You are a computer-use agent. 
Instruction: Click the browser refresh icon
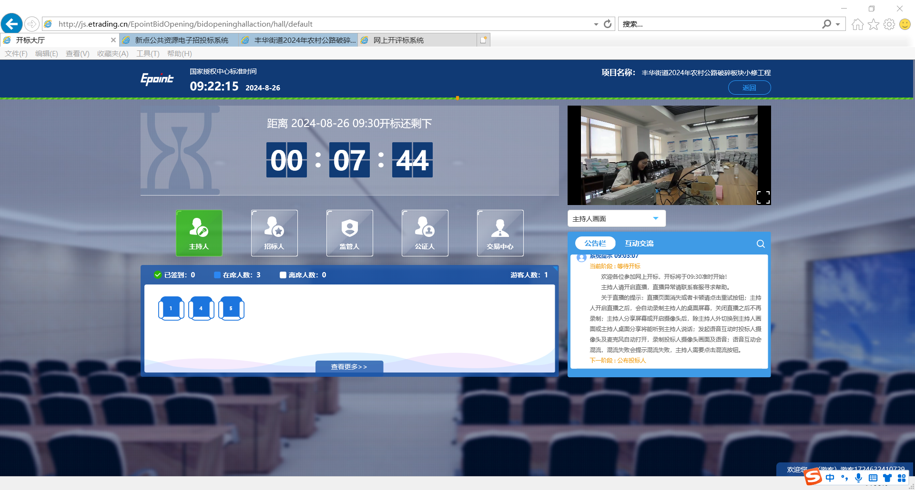608,24
